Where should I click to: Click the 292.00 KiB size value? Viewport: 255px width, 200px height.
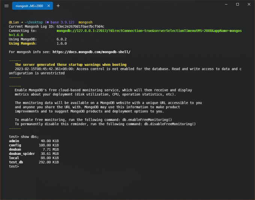point(49,162)
